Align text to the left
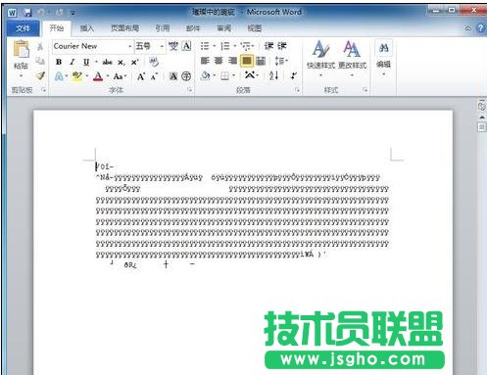This screenshot has height=375, width=487. pyautogui.click(x=205, y=61)
